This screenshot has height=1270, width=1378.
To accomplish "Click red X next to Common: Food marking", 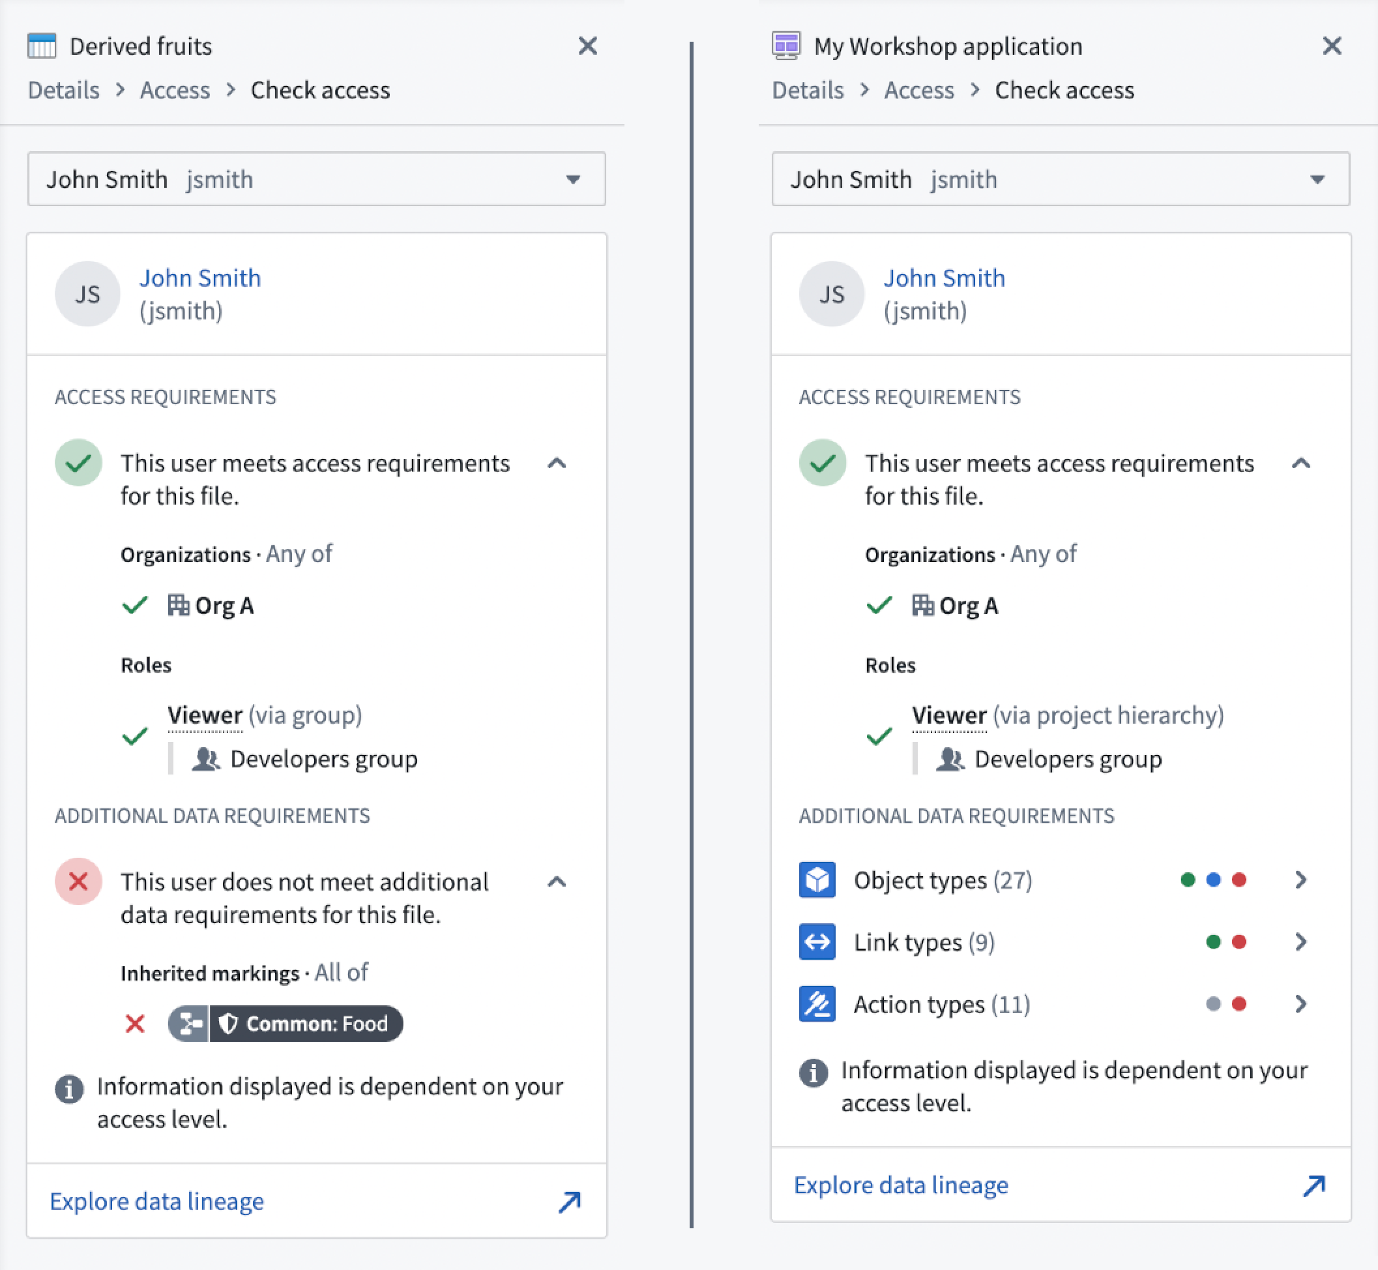I will pos(136,1024).
